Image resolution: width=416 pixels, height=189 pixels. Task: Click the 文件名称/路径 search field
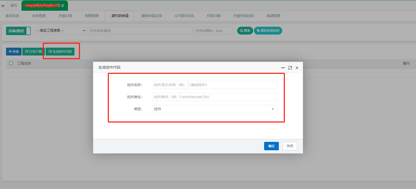click(141, 31)
